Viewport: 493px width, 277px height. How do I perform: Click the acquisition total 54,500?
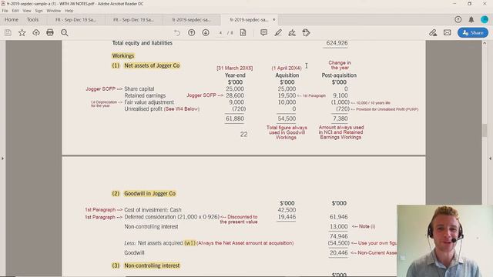[x=287, y=118]
